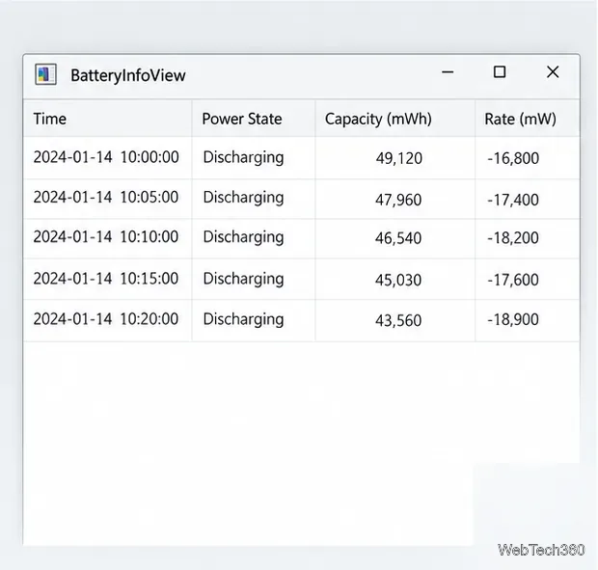The image size is (598, 570).
Task: Select the 10:05:00 log entry
Action: pos(301,199)
